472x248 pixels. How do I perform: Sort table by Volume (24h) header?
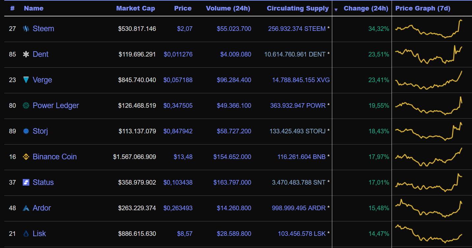(228, 9)
